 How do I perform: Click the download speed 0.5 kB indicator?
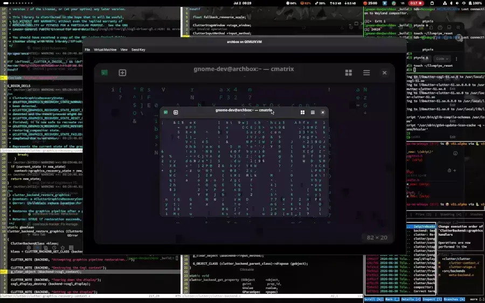350,3
